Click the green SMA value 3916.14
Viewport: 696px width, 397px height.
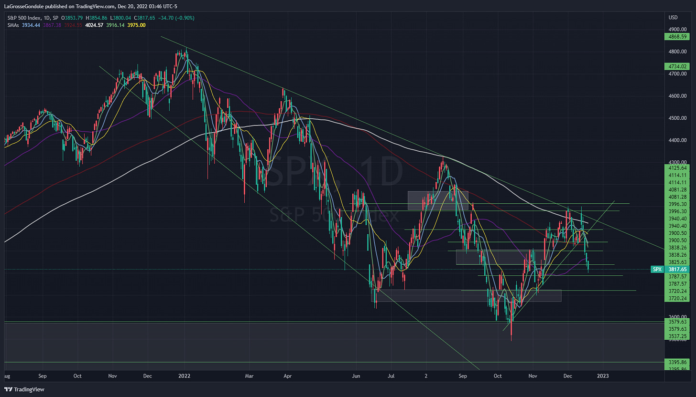[115, 25]
